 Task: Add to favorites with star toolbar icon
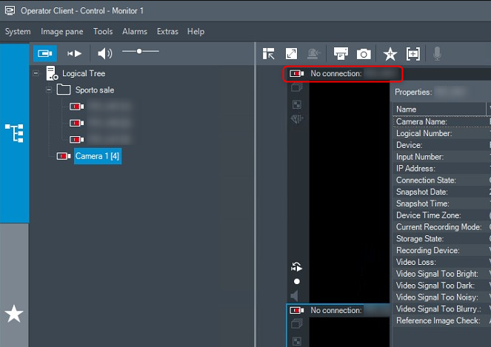click(390, 53)
